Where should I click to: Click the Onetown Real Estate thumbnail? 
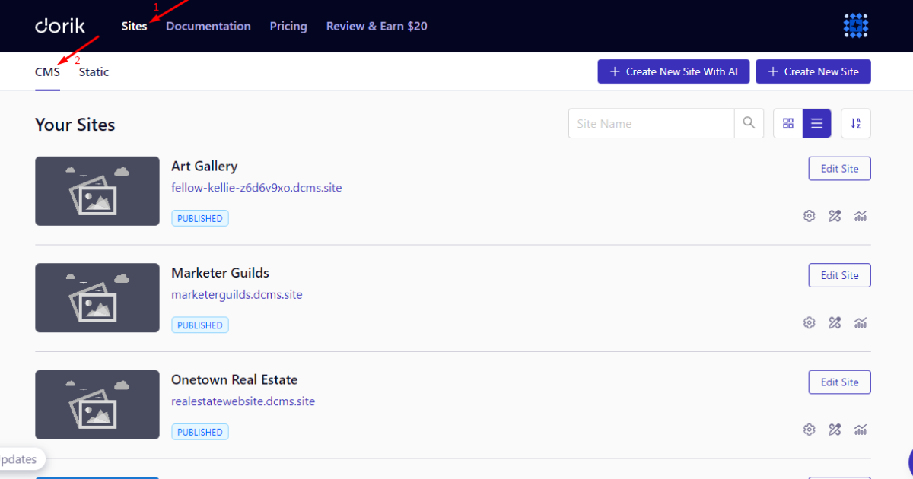click(97, 404)
